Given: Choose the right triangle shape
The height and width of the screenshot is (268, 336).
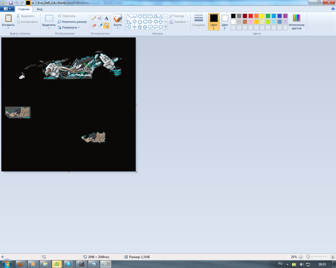Looking at the screenshot, I should [x=129, y=22].
